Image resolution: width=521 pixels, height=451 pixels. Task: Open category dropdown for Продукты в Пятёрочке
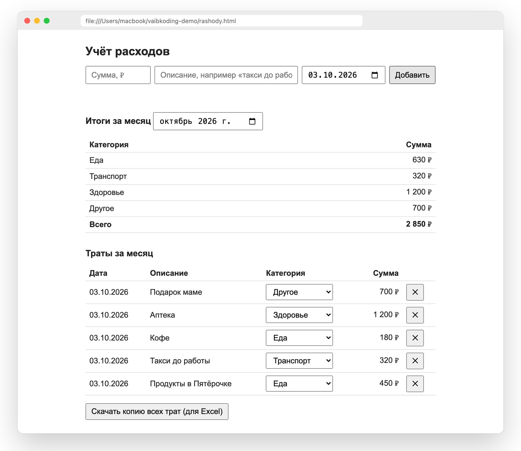pyautogui.click(x=299, y=383)
